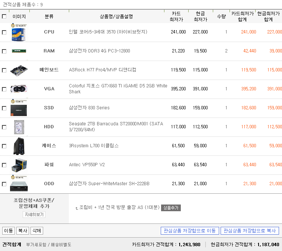
Task: Click the HDD category label
Action: (49, 127)
